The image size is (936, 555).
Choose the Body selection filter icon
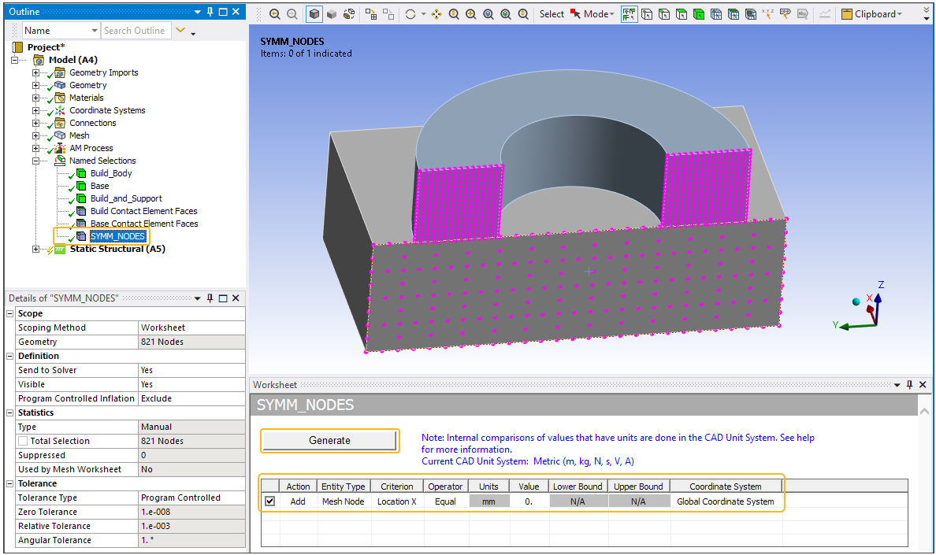click(x=698, y=13)
